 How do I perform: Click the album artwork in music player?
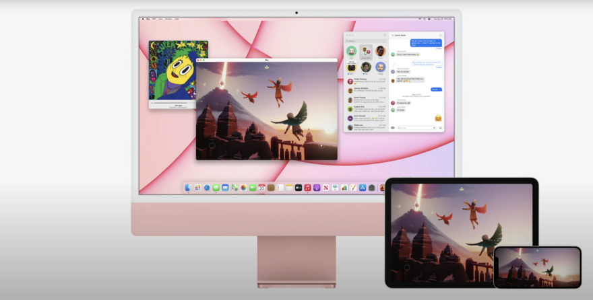click(178, 70)
